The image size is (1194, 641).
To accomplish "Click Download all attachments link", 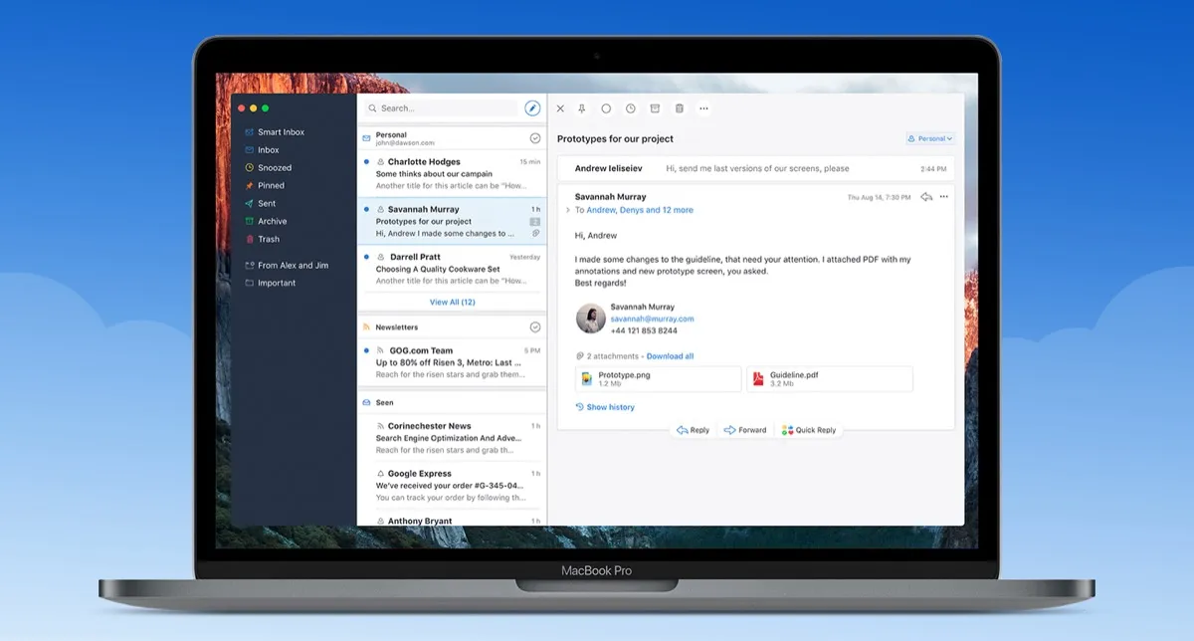I will [670, 356].
